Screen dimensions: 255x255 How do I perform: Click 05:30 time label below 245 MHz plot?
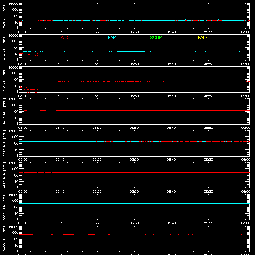point(134,32)
